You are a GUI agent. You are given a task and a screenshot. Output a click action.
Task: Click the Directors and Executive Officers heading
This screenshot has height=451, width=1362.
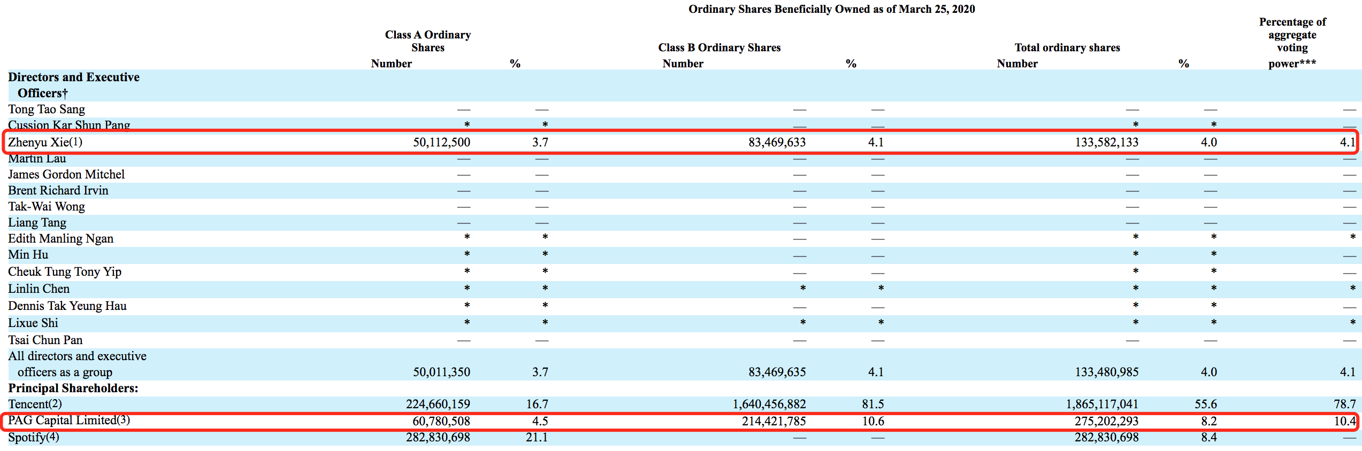pos(74,85)
